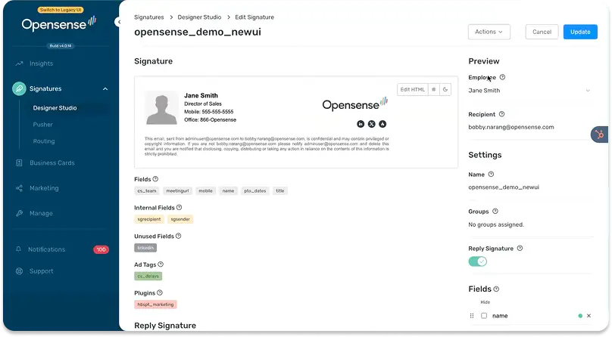Click the Unused Fields help icon
The image size is (612, 337).
click(178, 236)
